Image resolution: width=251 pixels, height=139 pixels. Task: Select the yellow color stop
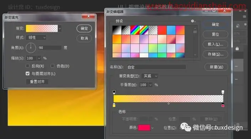tap(114, 105)
